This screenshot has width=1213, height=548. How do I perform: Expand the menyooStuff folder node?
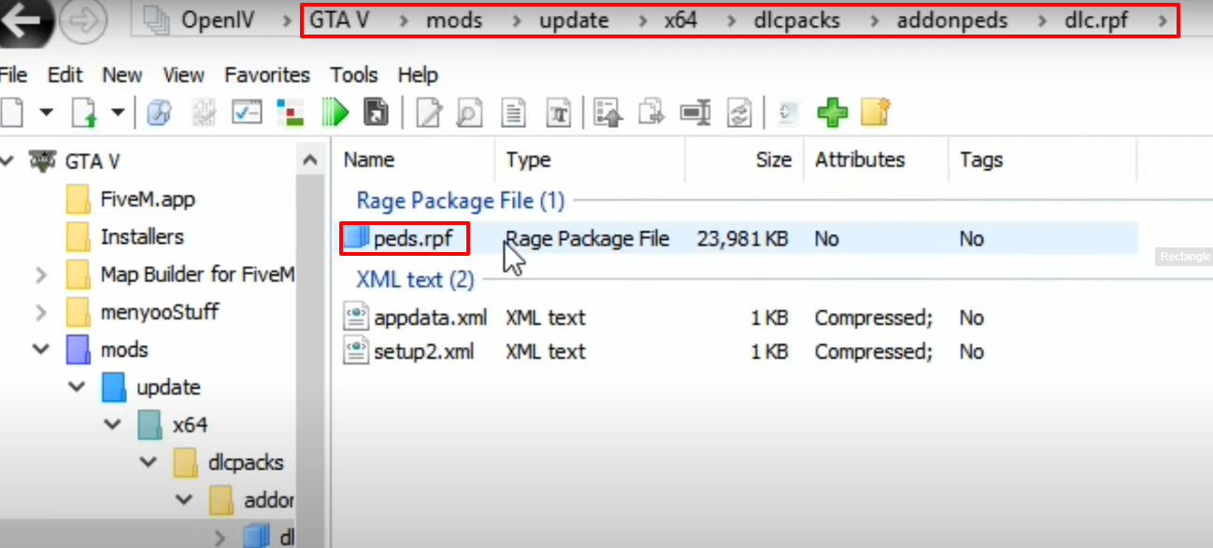(41, 312)
